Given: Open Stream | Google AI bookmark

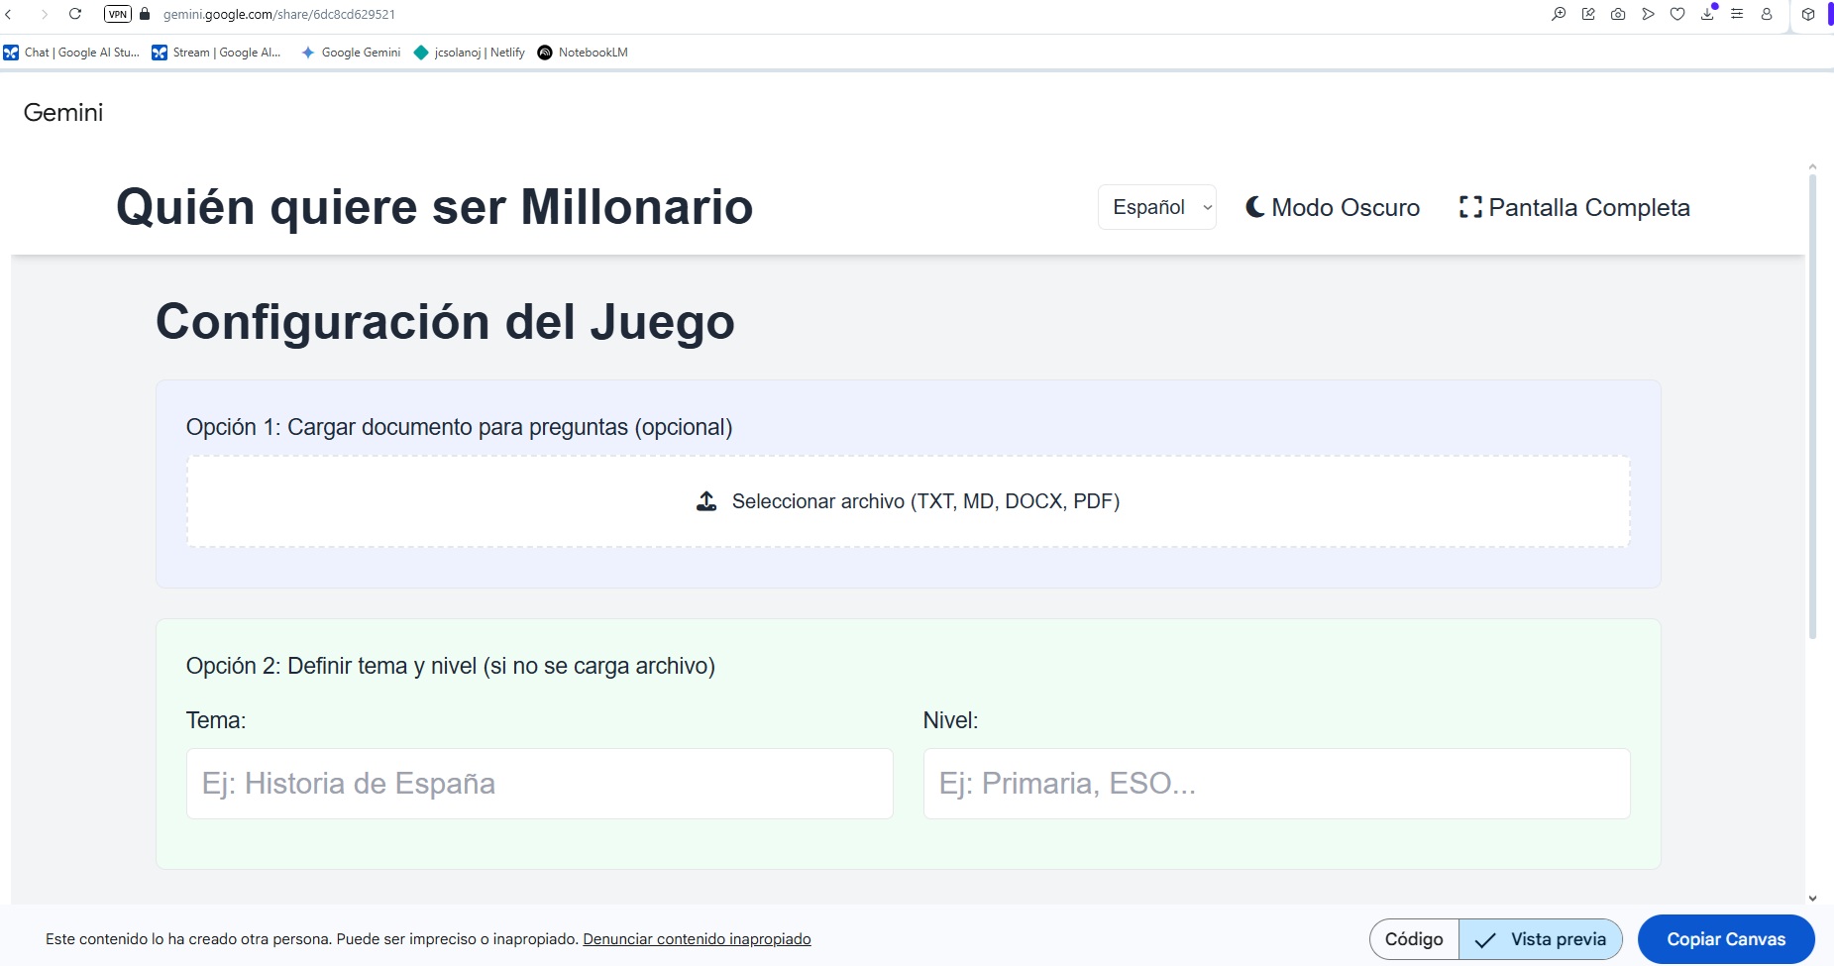Looking at the screenshot, I should (x=216, y=53).
